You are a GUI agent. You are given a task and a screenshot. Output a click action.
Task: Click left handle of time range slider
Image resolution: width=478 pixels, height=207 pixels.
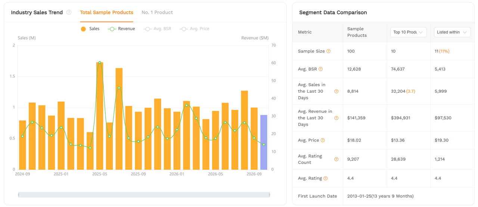[19, 195]
